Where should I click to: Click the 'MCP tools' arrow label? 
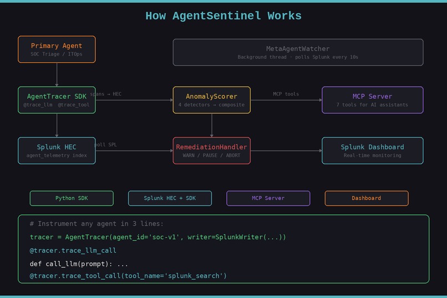point(286,94)
